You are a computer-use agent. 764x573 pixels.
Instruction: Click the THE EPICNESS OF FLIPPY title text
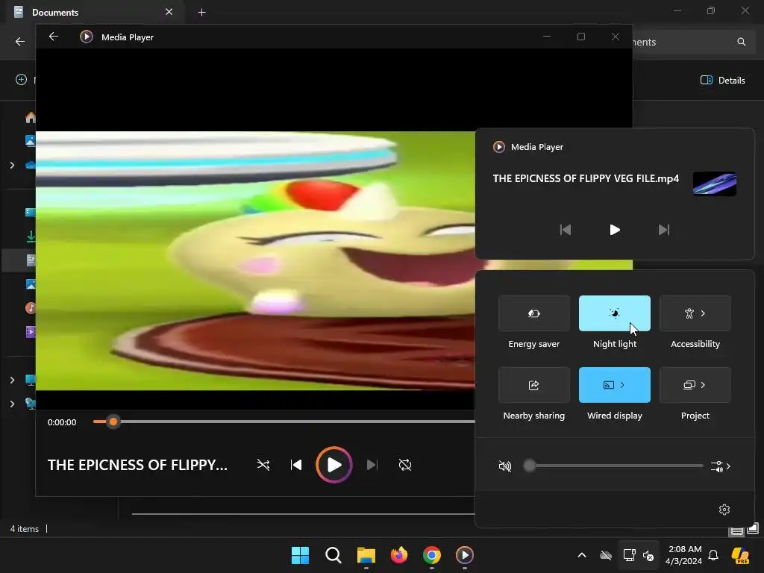[137, 465]
